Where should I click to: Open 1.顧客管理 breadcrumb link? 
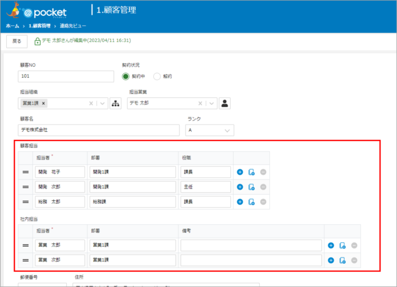[x=40, y=26]
